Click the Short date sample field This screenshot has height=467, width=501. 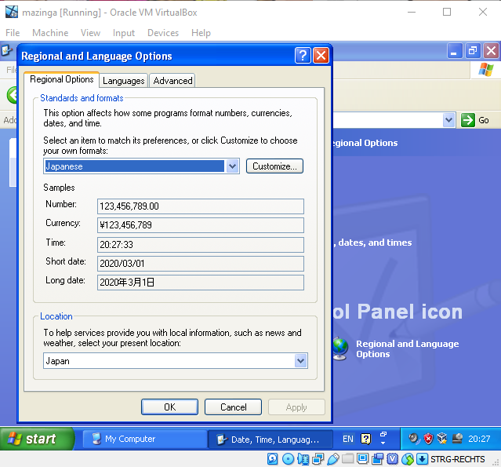[x=201, y=264]
